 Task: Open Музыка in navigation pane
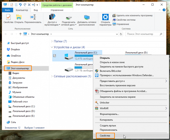[x=15, y=92]
